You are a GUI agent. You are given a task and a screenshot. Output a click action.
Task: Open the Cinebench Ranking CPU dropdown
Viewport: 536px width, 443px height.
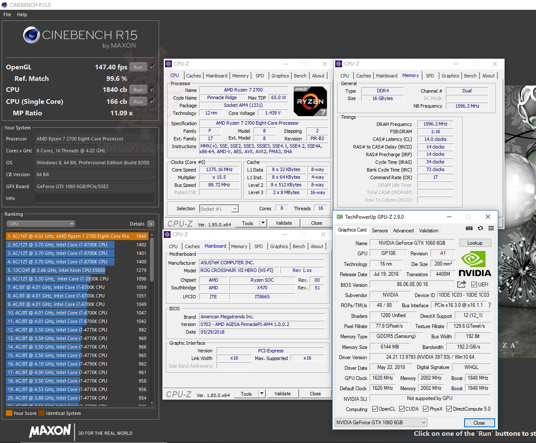71,223
